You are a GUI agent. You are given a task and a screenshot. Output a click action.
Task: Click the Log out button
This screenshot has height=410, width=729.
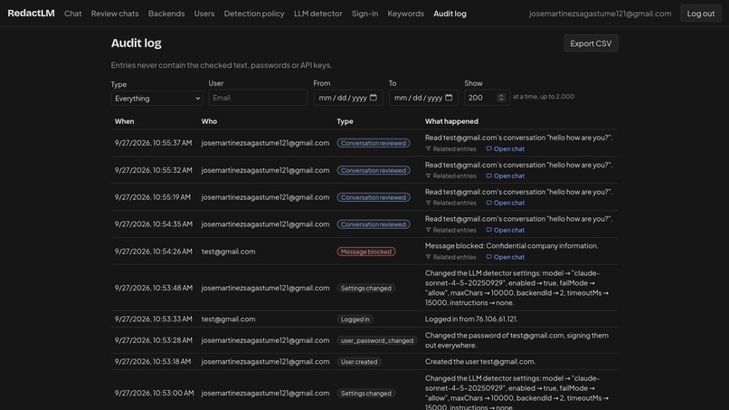pyautogui.click(x=701, y=14)
